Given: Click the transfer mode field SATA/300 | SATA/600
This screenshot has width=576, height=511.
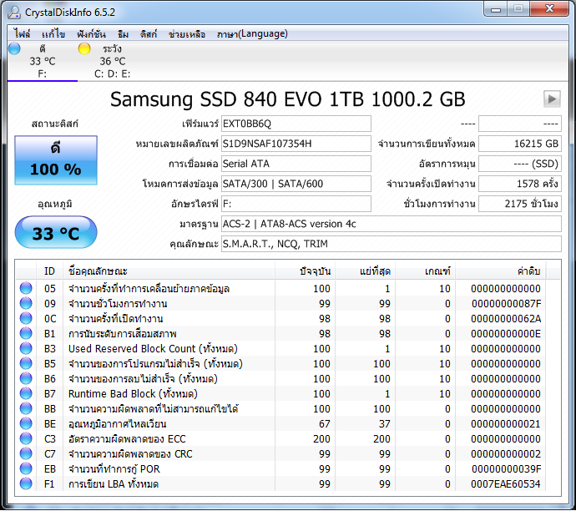Looking at the screenshot, I should pos(296,184).
